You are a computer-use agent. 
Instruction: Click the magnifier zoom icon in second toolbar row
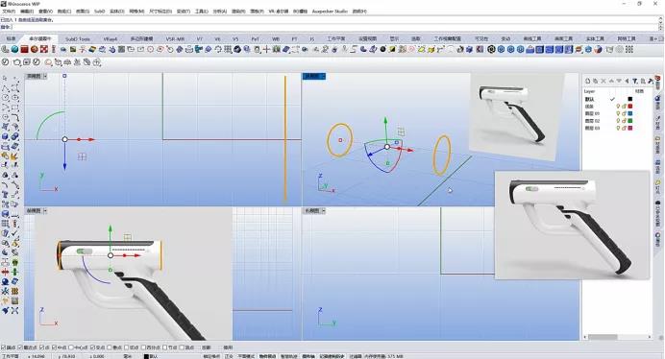(x=48, y=62)
